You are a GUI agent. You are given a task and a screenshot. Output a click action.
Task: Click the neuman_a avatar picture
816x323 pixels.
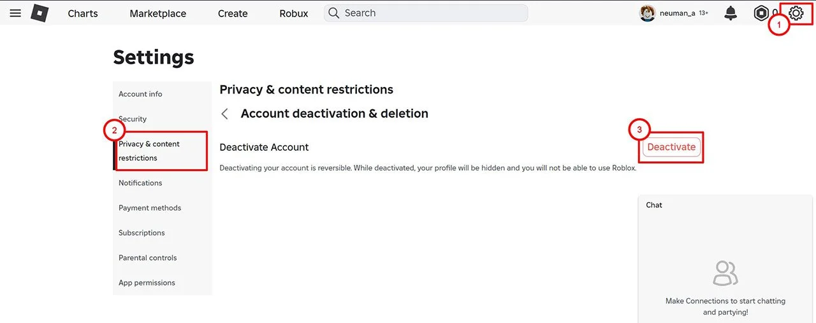[x=648, y=13]
